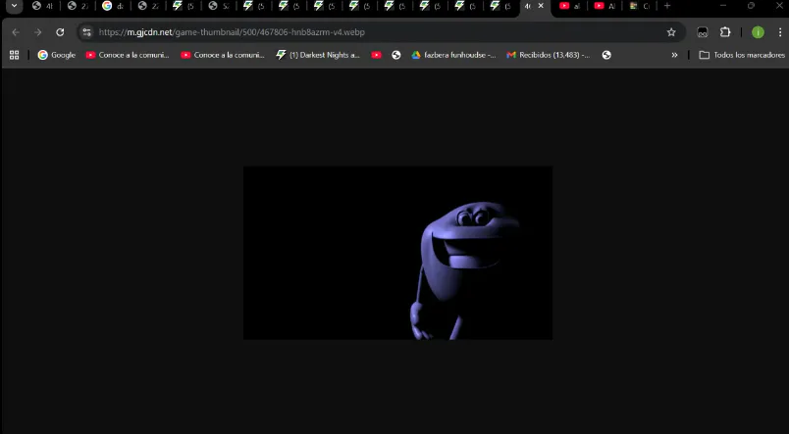The height and width of the screenshot is (434, 789).
Task: Click the glasses icon beside extensions
Action: [703, 32]
